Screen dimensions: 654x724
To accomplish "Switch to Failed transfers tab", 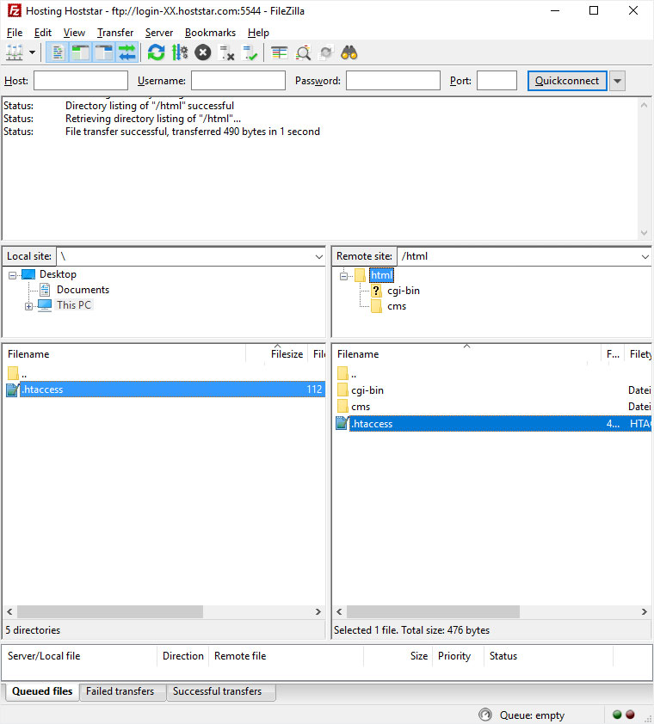I will [x=120, y=691].
